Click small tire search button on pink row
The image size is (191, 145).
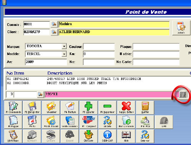click(183, 94)
